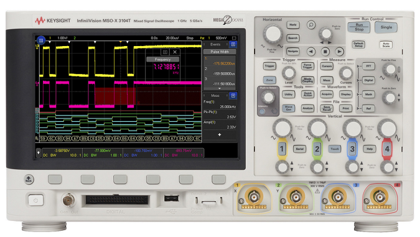Image resolution: width=420 pixels, height=237 pixels.
Task: Click the Auto Scale button
Action: pos(386,44)
